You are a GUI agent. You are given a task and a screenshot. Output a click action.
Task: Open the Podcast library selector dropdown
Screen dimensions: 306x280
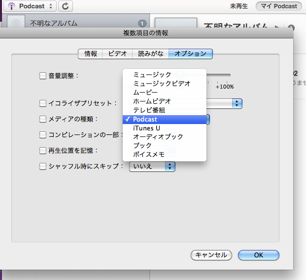tap(30, 6)
